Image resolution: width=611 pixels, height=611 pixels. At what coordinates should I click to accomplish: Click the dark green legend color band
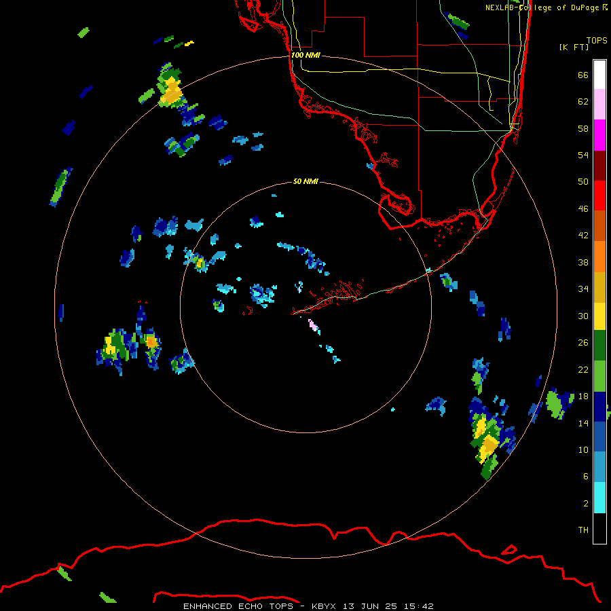point(599,346)
